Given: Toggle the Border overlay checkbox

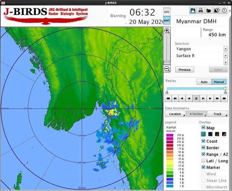Looking at the screenshot, I should 203,147.
